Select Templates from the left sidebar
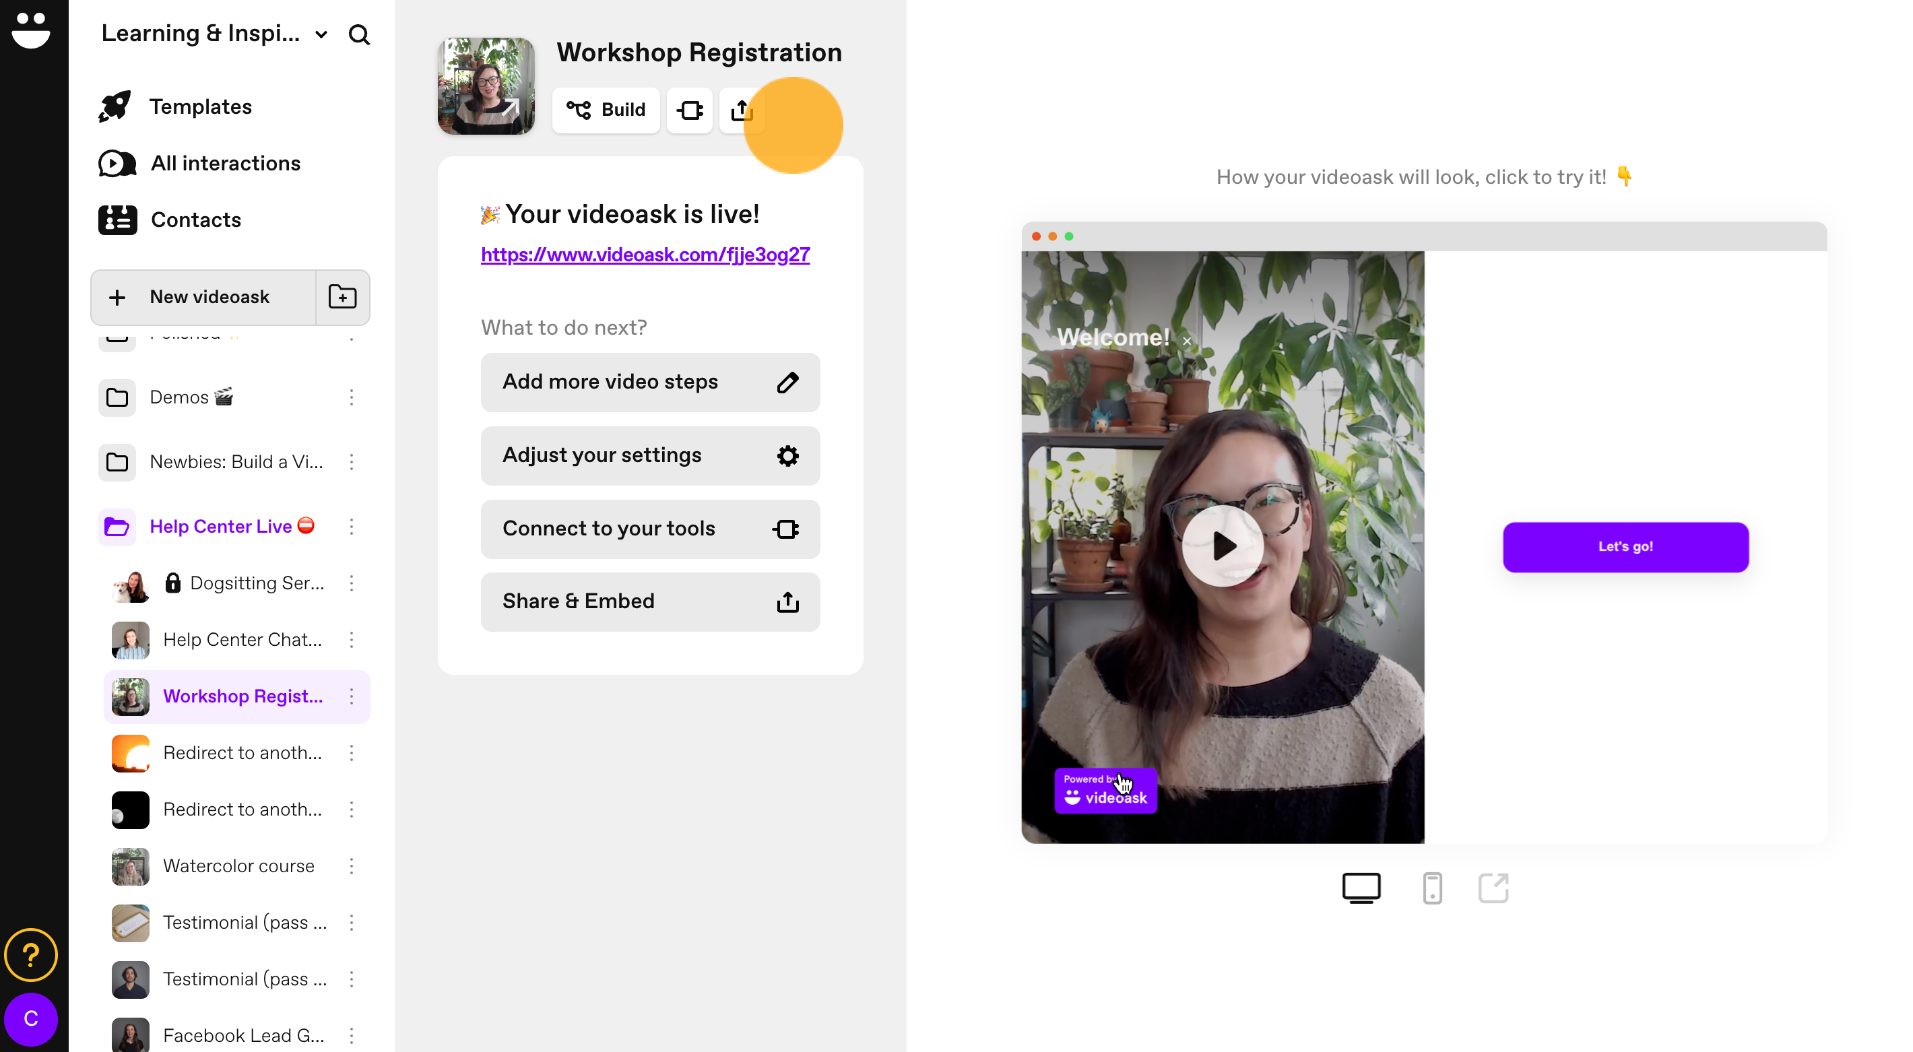The image size is (1913, 1052). click(202, 106)
